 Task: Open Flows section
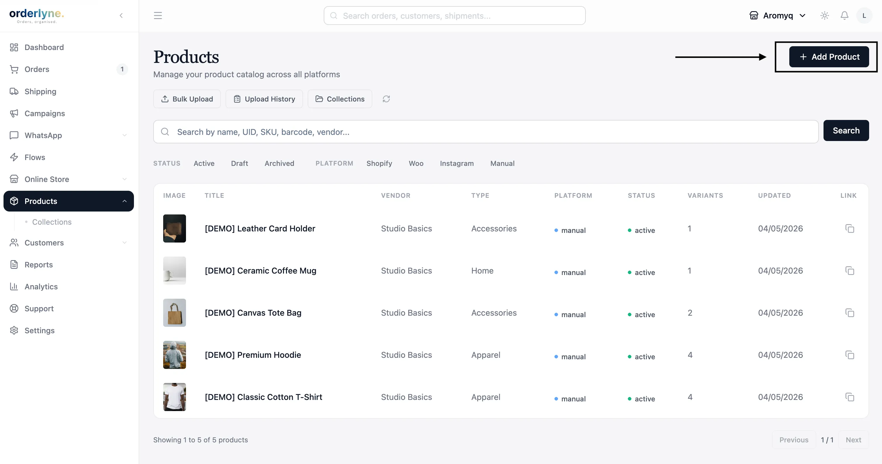(x=68, y=157)
